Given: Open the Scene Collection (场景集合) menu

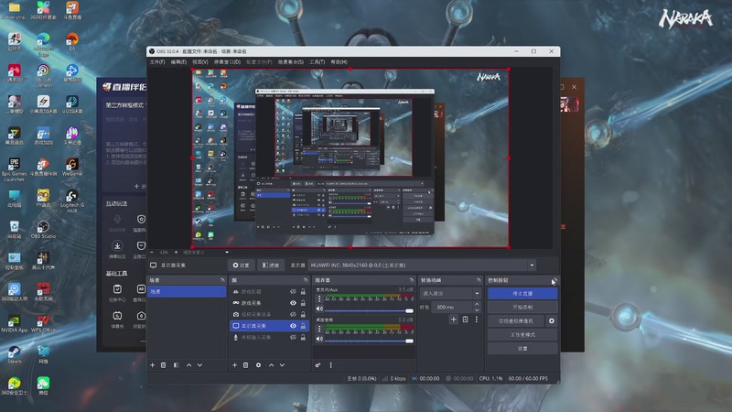Looking at the screenshot, I should [x=290, y=61].
